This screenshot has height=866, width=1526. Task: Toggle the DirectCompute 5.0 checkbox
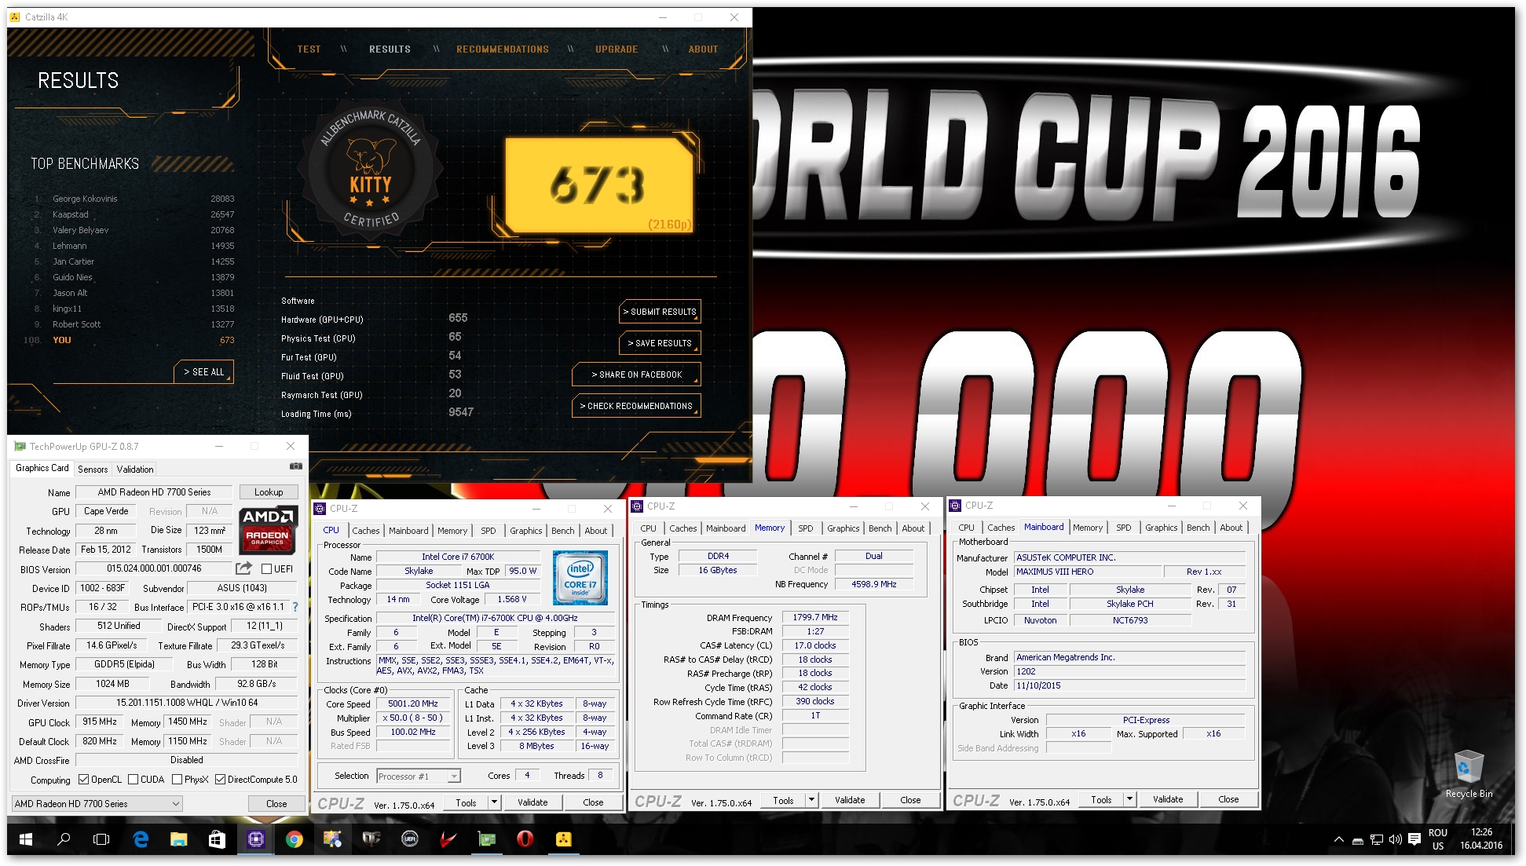click(221, 780)
